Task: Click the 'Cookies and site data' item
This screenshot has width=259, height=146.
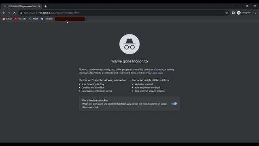Action: (x=93, y=88)
